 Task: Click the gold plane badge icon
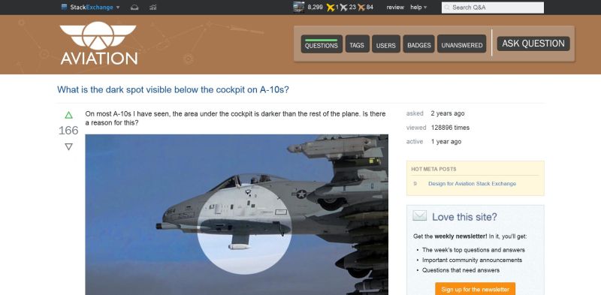[x=331, y=8]
